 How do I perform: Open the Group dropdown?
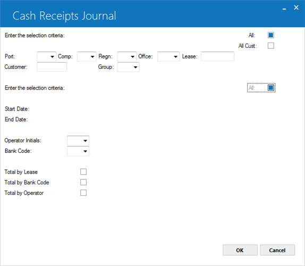tap(129, 67)
